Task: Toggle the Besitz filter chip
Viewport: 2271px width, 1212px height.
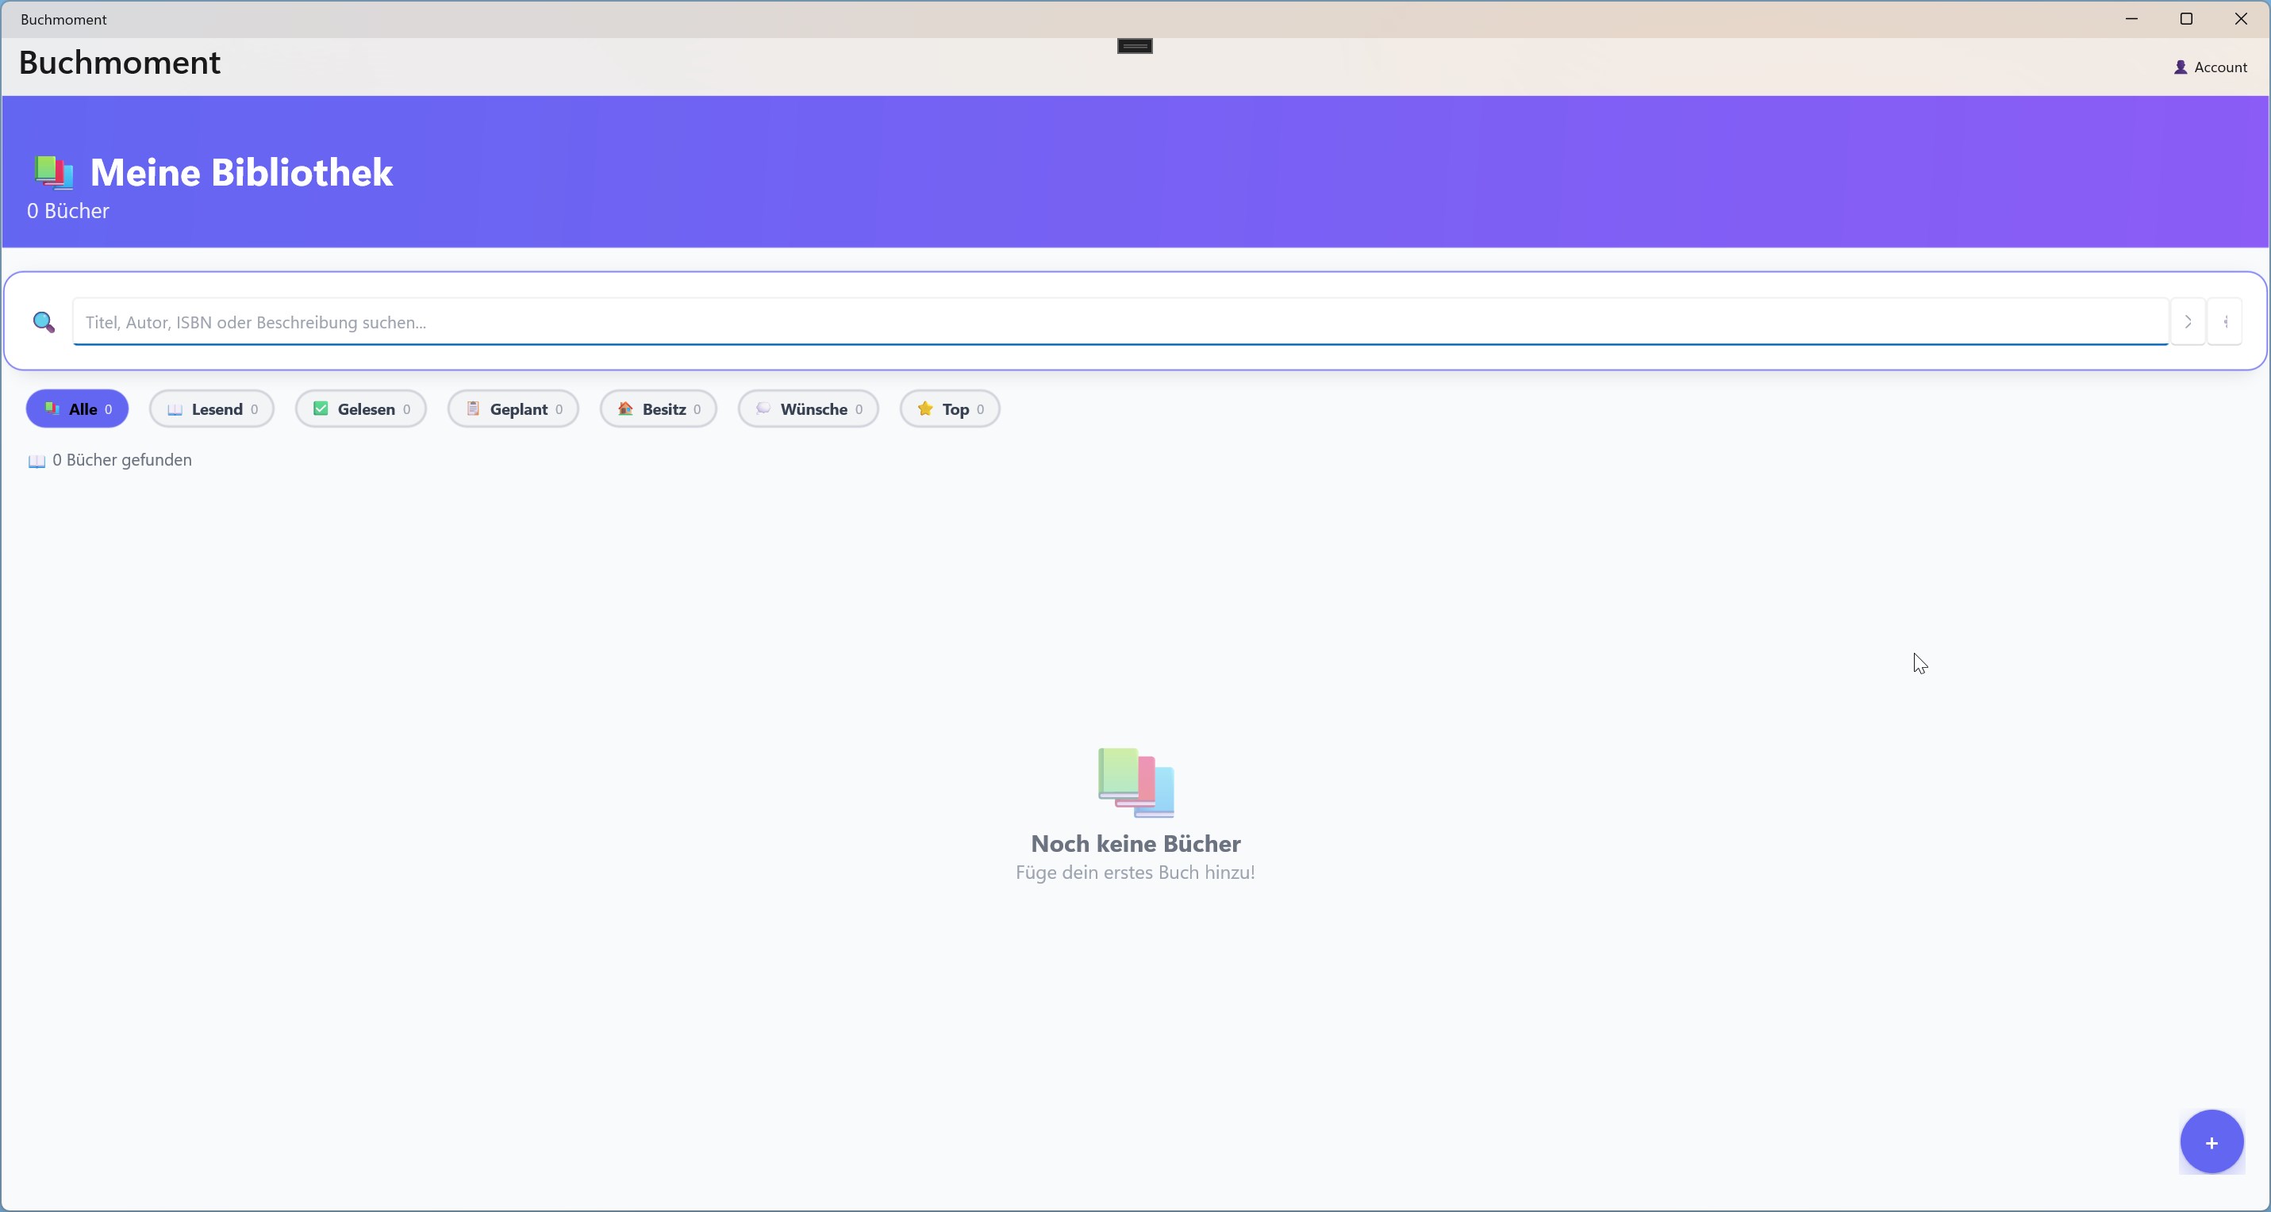Action: (659, 409)
